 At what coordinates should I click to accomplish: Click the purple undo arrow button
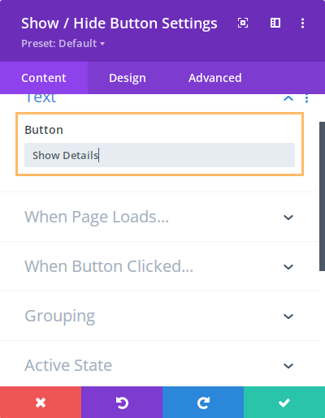(122, 403)
